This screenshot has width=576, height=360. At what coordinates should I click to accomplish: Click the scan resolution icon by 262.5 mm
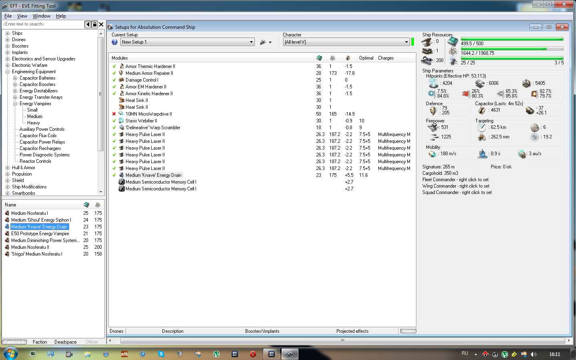pos(482,137)
